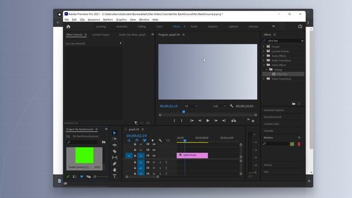Open Program Monitor wrench settings

click(232, 106)
